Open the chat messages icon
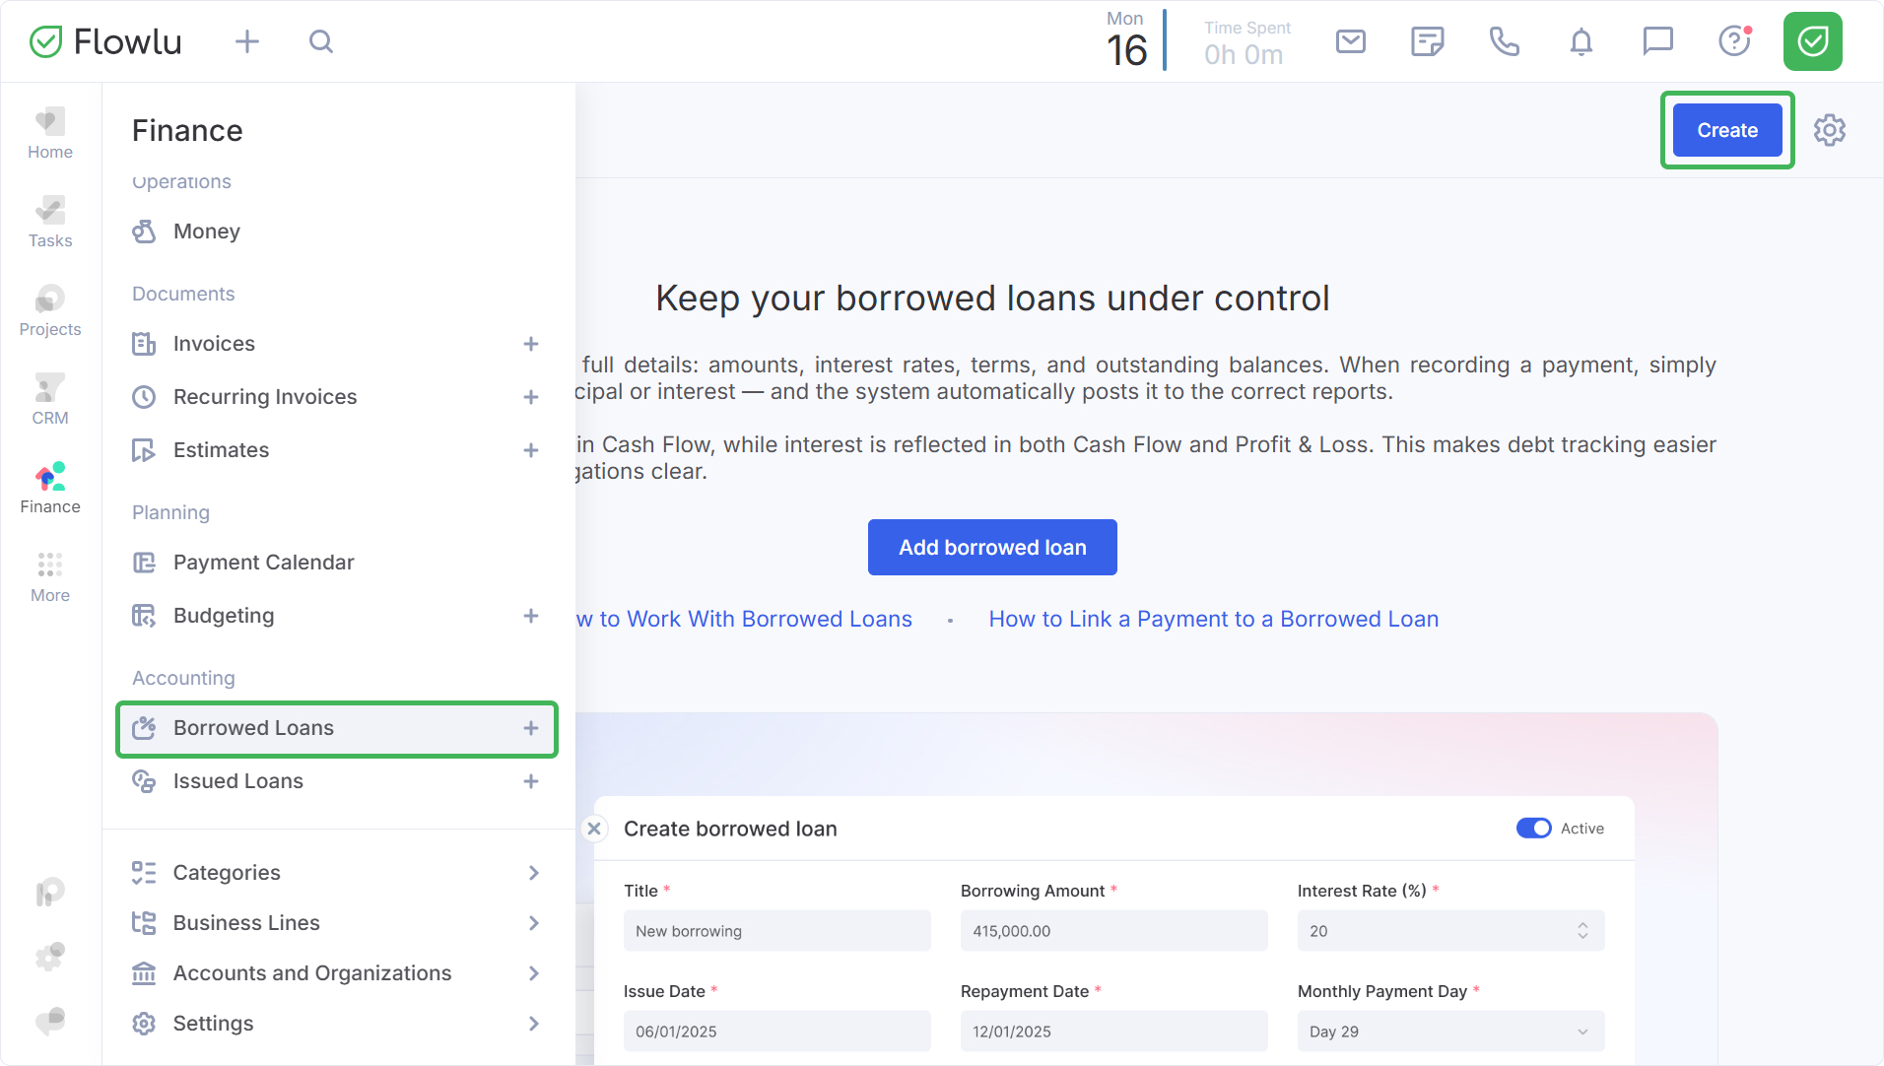The width and height of the screenshot is (1884, 1066). (1657, 41)
